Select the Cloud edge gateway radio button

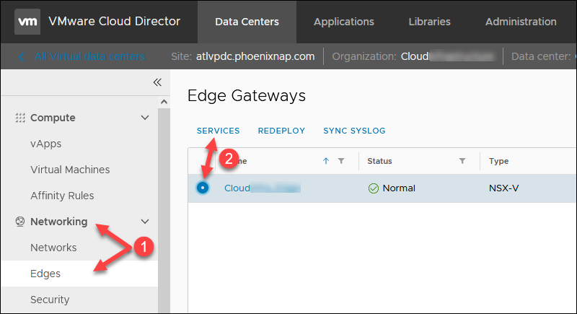[x=203, y=188]
